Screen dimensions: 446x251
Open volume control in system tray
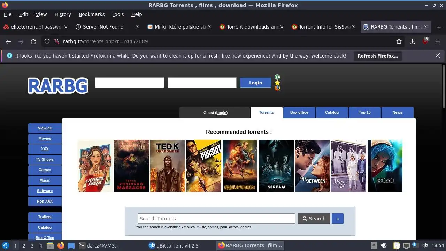point(384,245)
